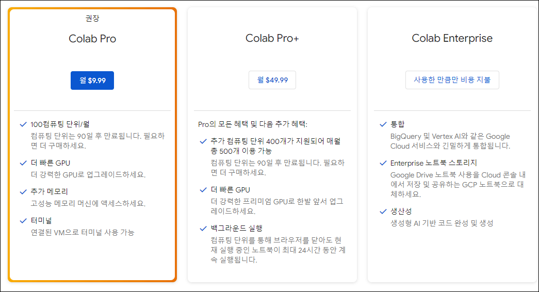The width and height of the screenshot is (539, 292).
Task: Click the checkmark beside 터미널
Action: (23, 221)
